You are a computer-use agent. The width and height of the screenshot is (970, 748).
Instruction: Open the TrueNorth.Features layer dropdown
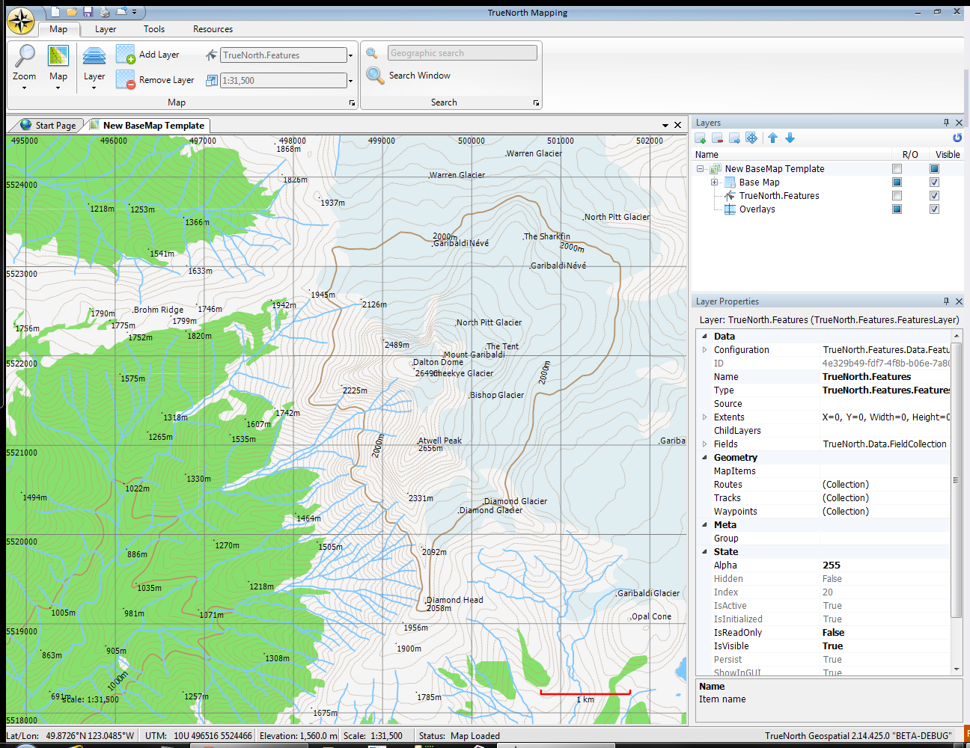click(x=350, y=55)
